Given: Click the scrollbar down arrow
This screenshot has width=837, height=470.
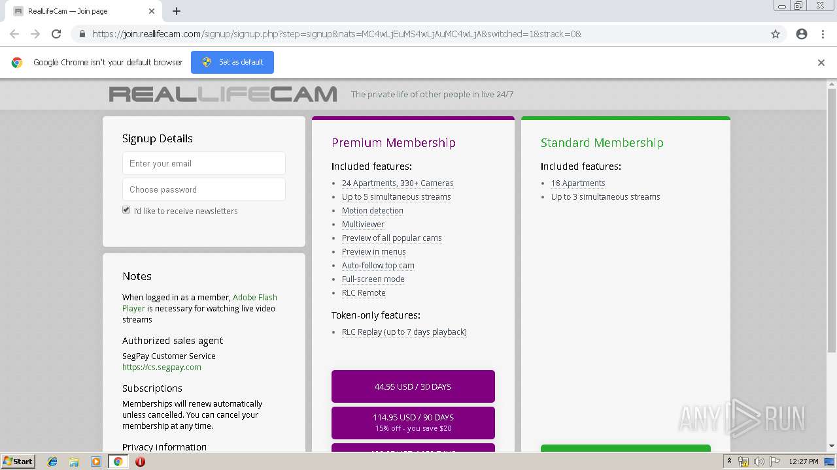Looking at the screenshot, I should 832,446.
